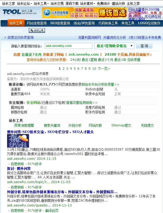
Task: Go to results page 2
Action: tap(63, 69)
